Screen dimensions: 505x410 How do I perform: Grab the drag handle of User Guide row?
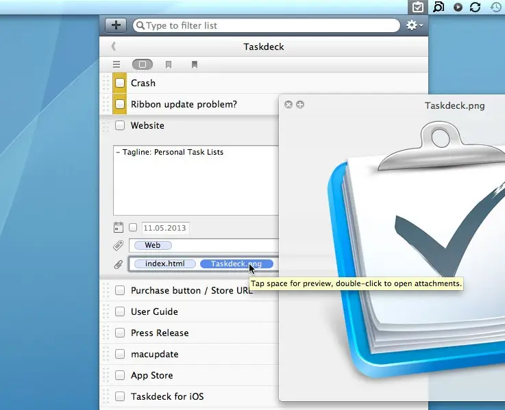click(x=106, y=311)
